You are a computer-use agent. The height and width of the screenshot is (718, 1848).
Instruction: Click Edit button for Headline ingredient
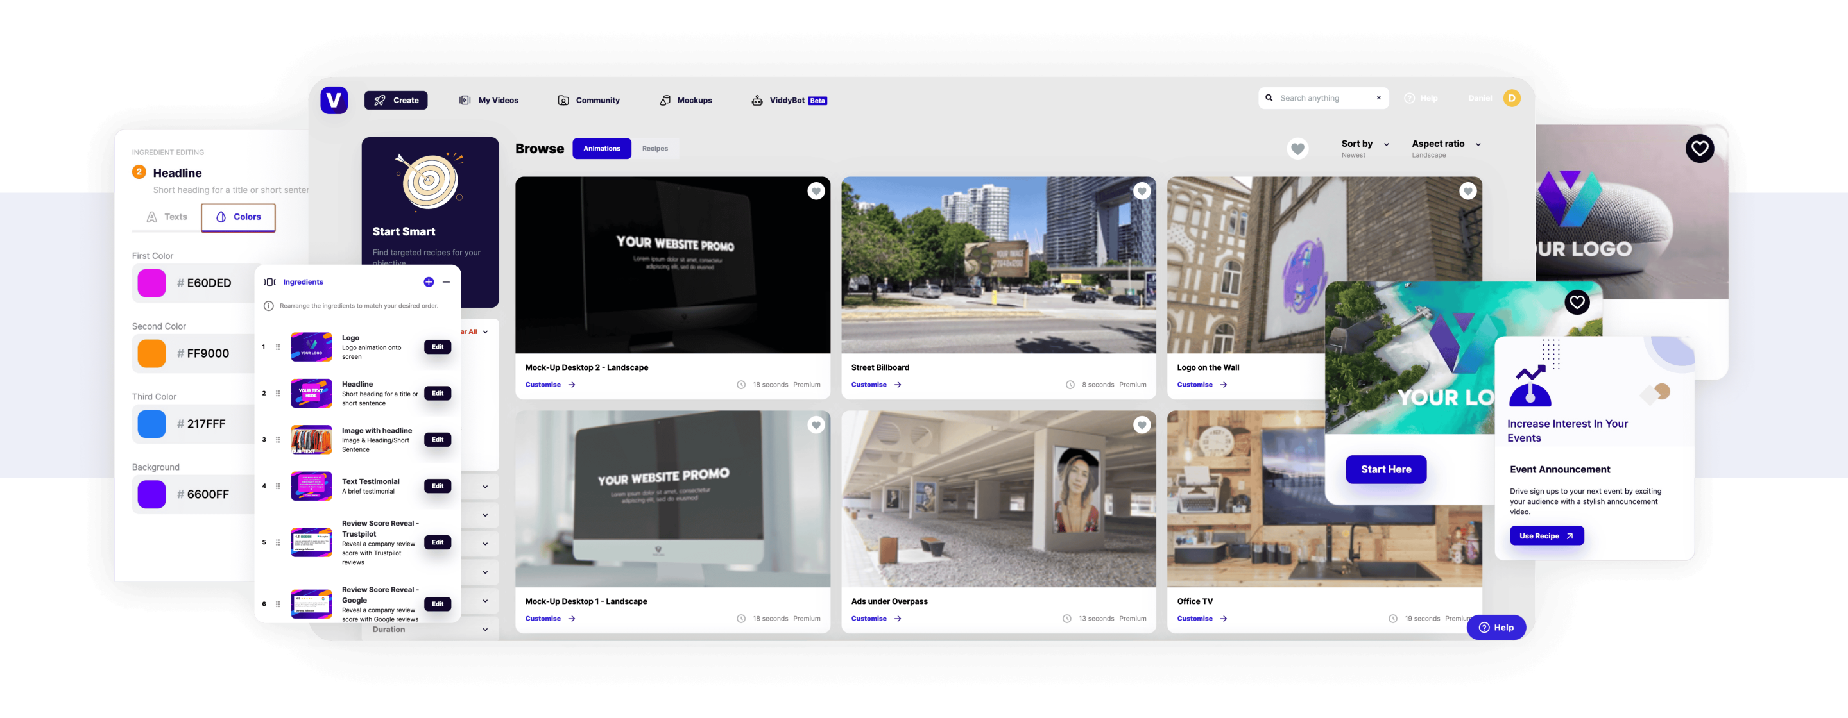pos(437,394)
